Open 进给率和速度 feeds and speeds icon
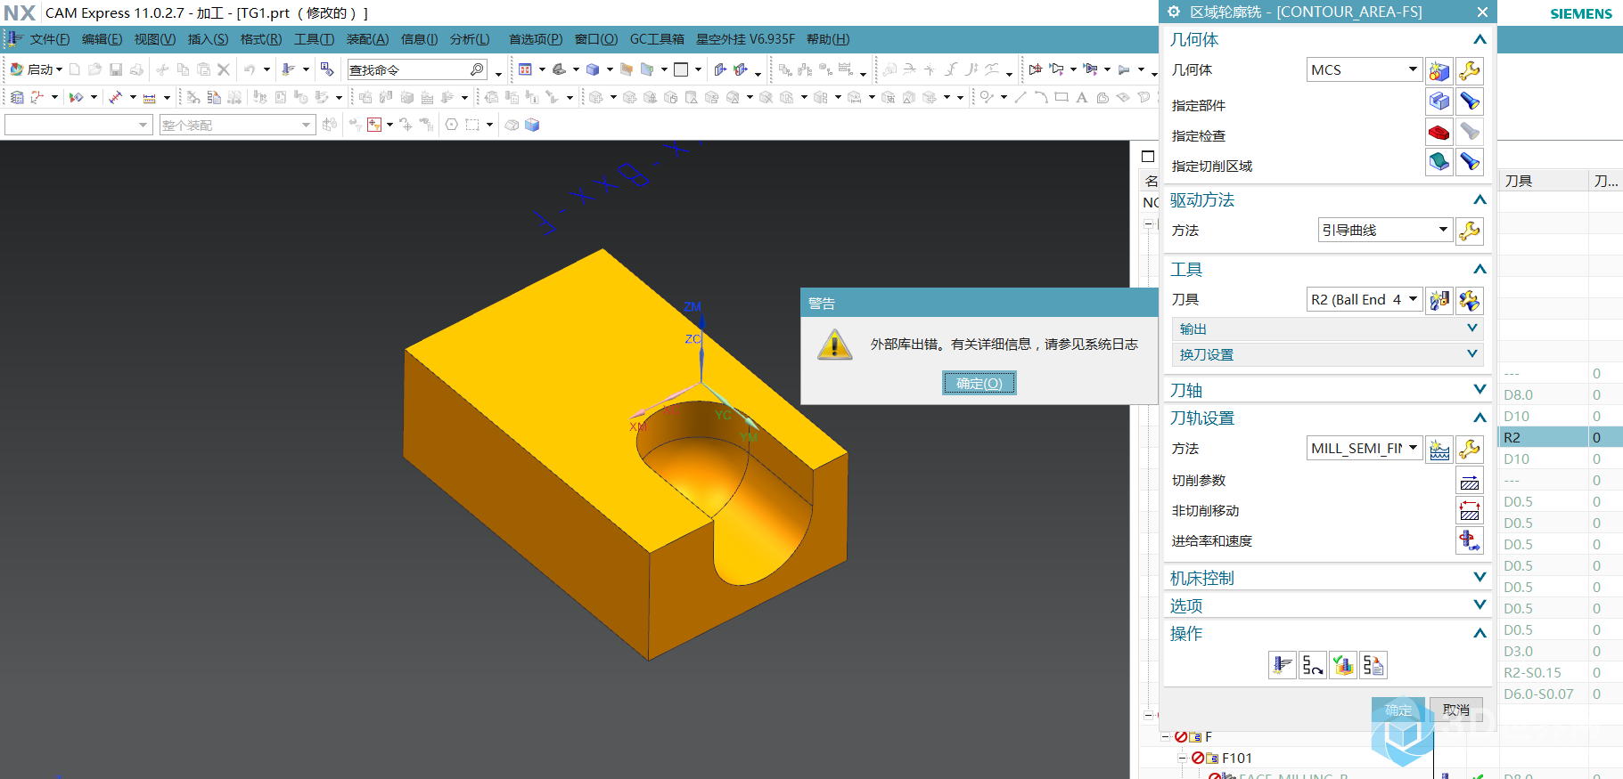The width and height of the screenshot is (1623, 779). [1469, 540]
